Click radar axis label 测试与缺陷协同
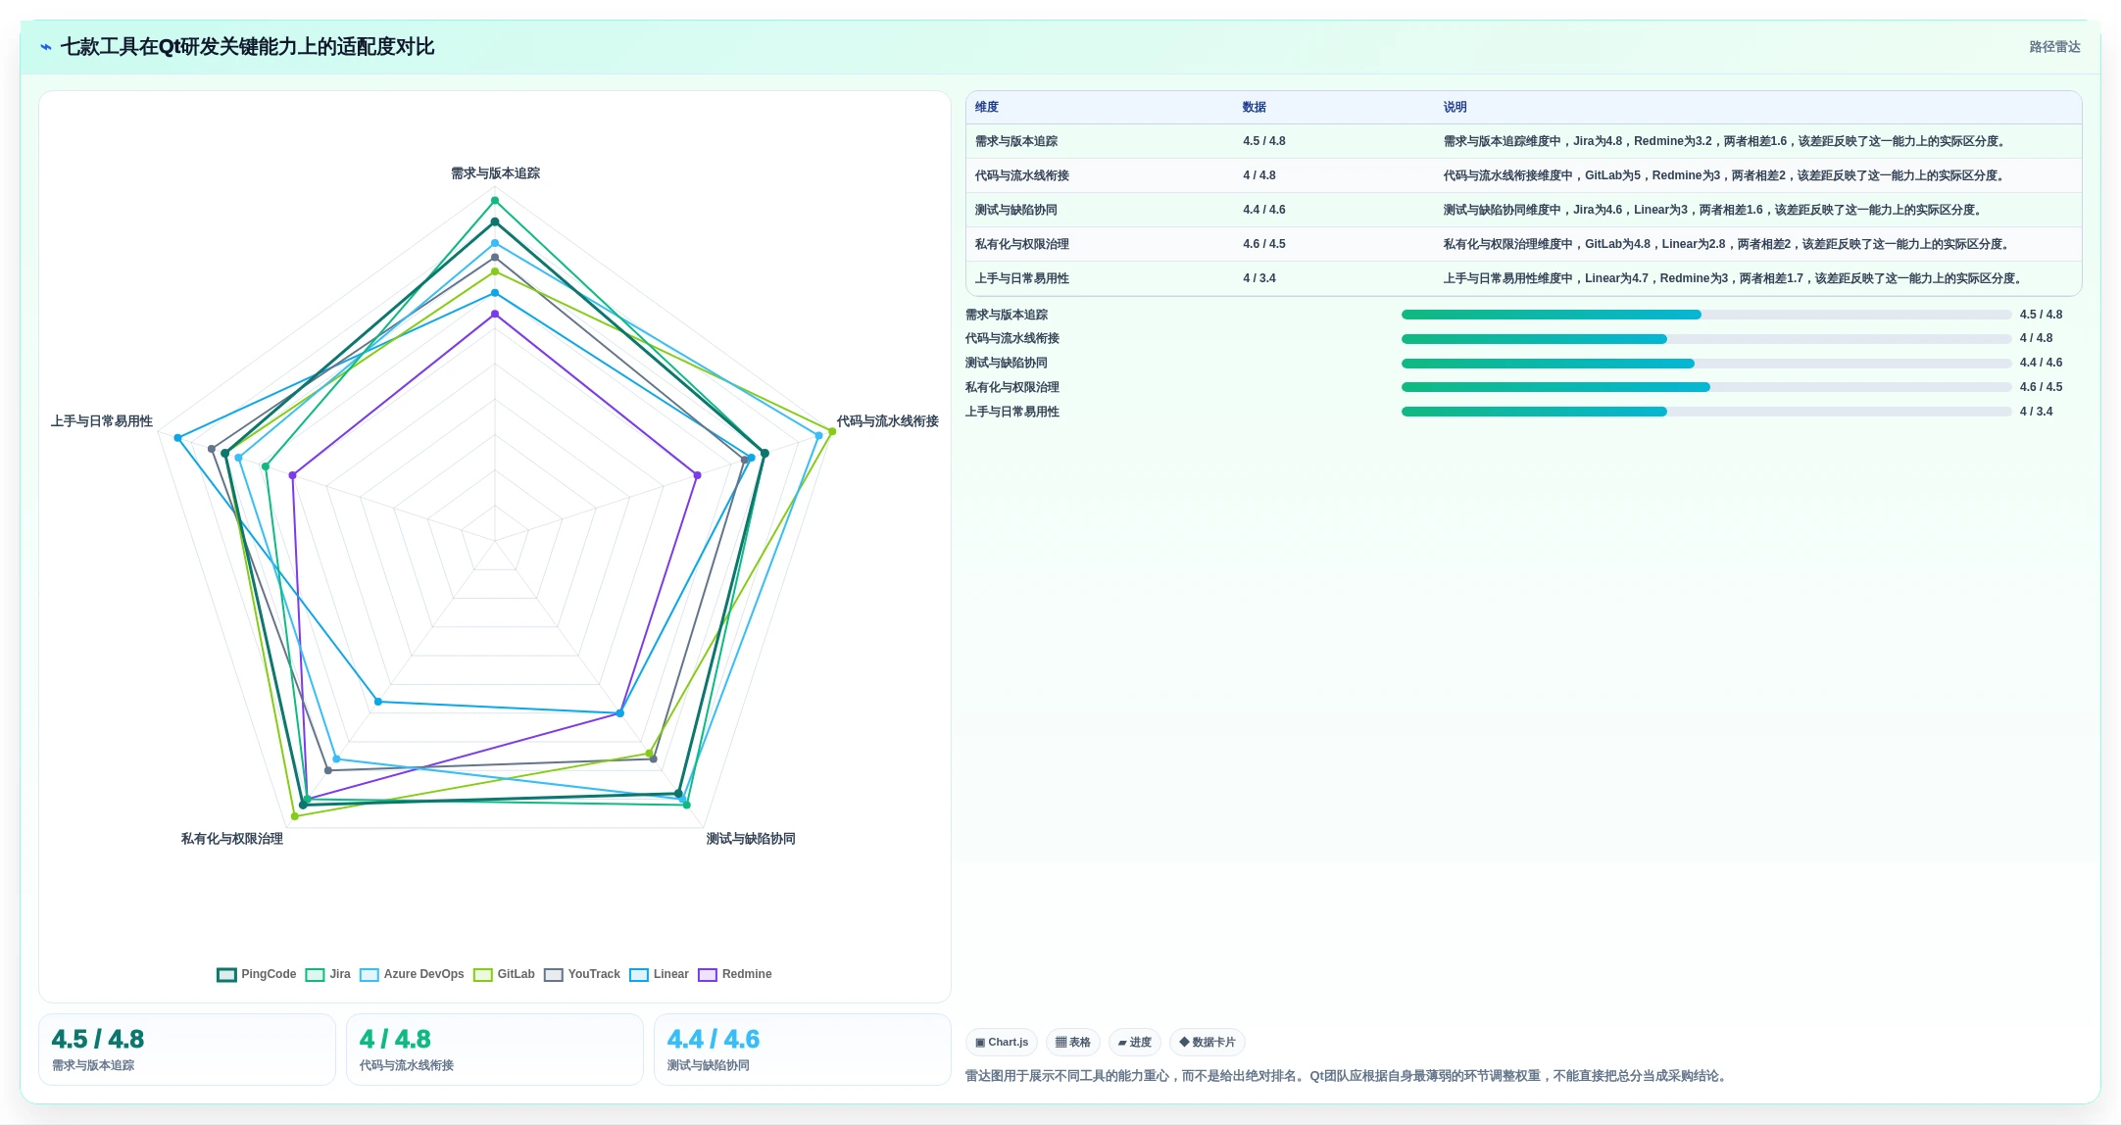 [751, 839]
